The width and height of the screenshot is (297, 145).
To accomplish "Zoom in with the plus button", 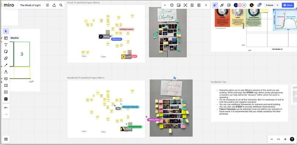I will [285, 139].
